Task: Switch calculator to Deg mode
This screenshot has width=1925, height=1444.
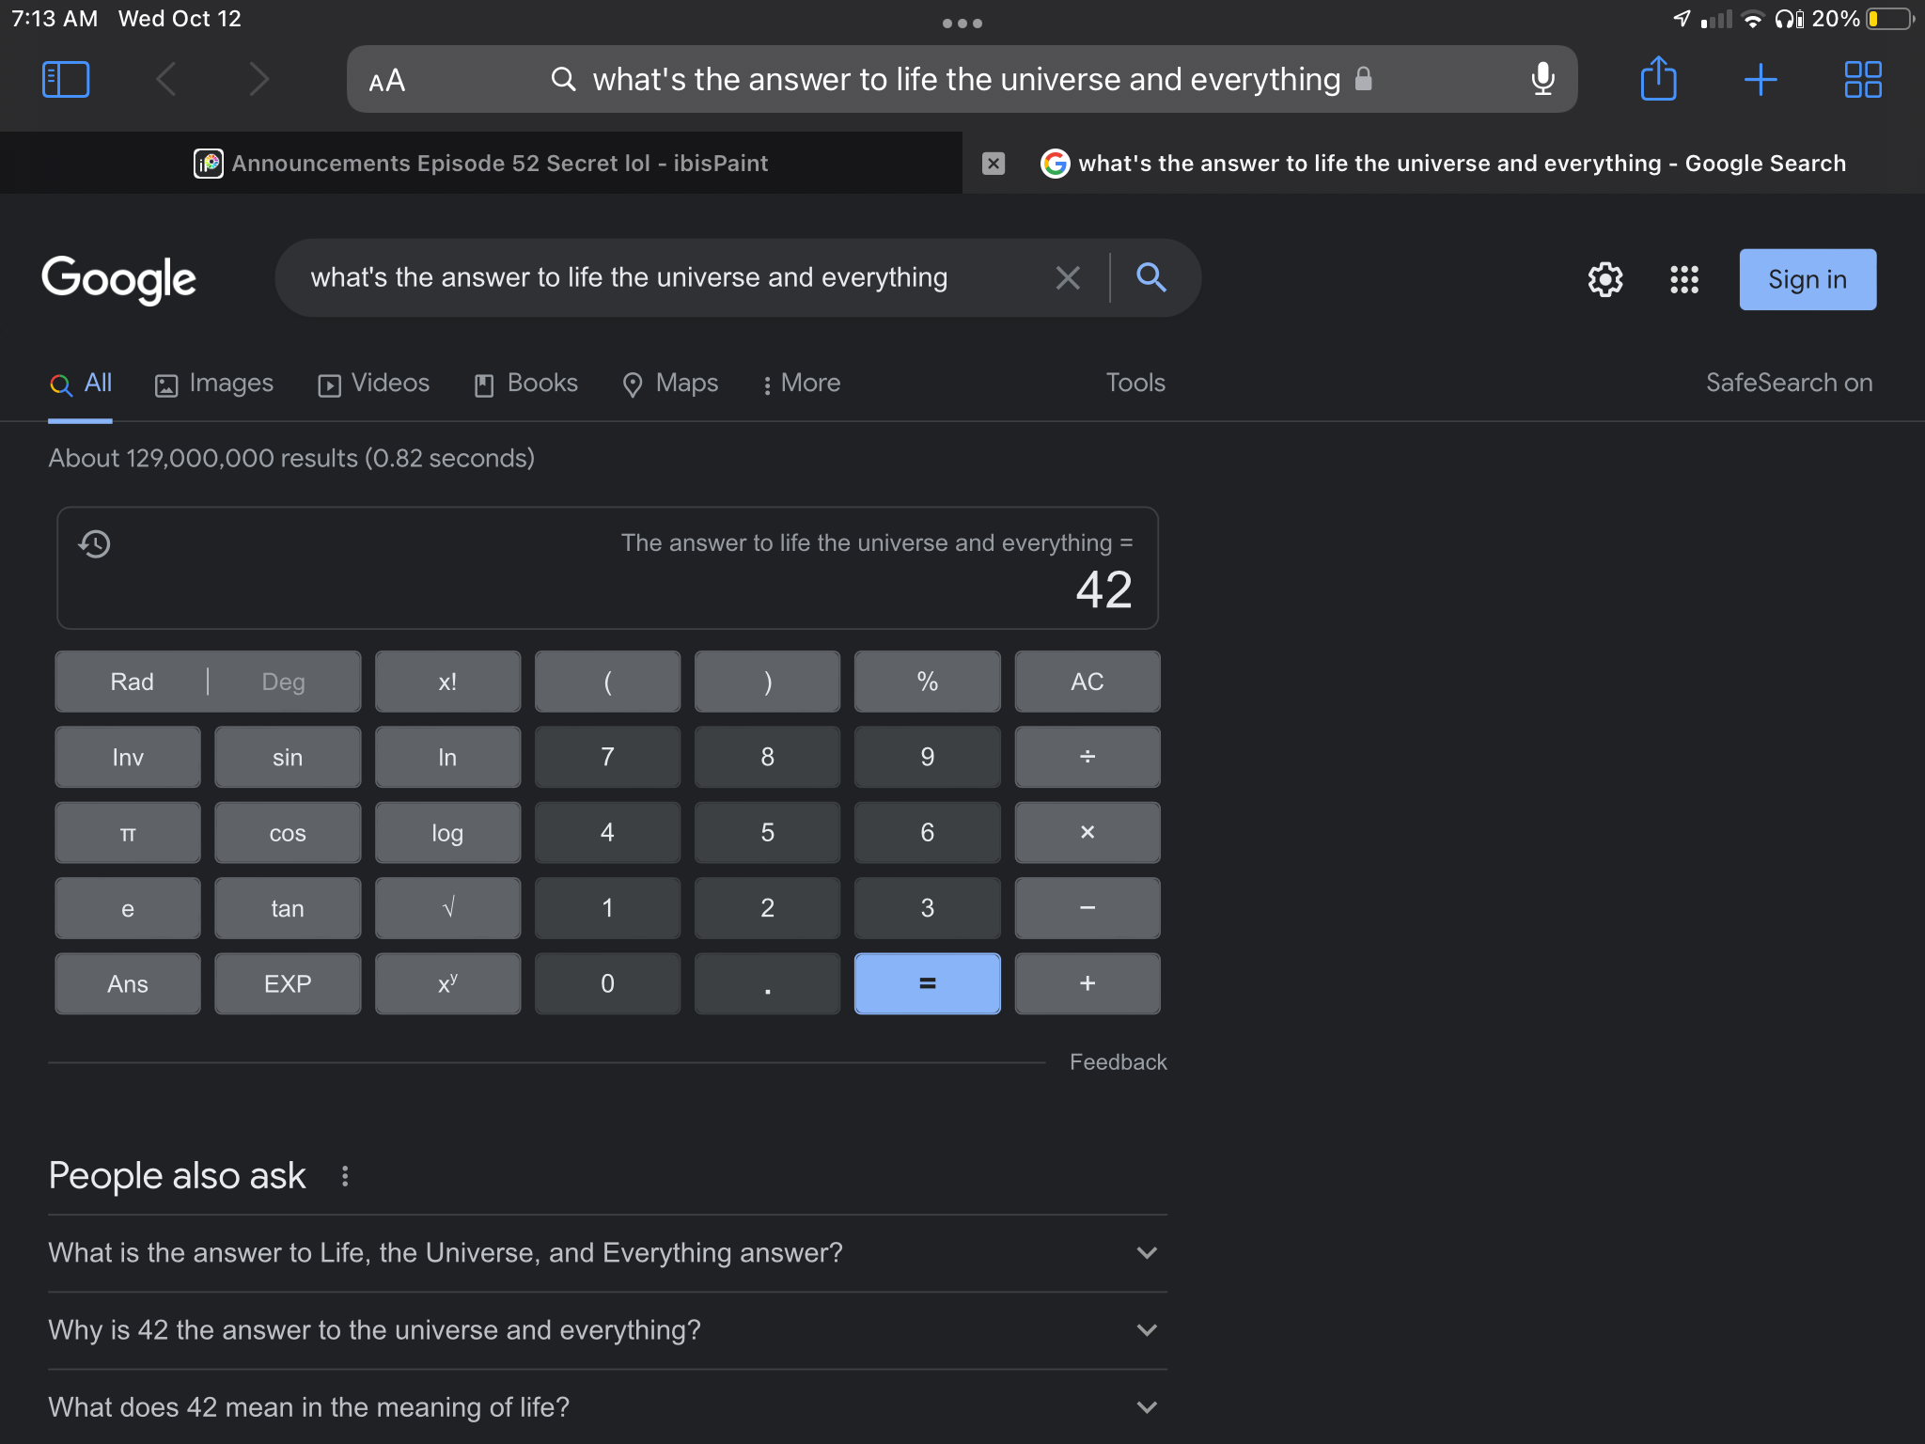Action: coord(283,682)
